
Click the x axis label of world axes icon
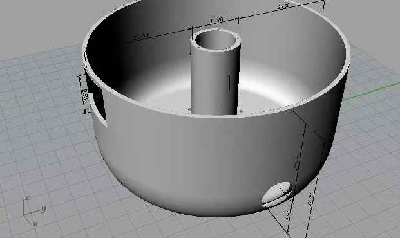[35, 224]
